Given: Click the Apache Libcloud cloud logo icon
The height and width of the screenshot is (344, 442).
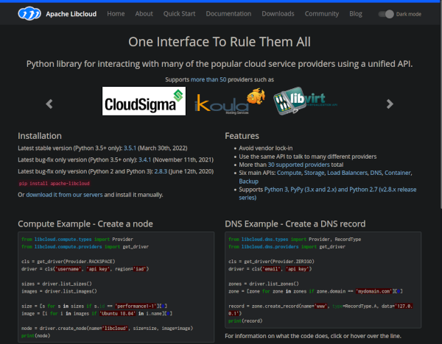Looking at the screenshot, I should (29, 13).
